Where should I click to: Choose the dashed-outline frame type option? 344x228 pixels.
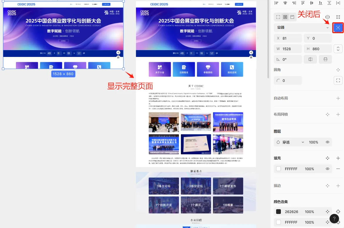click(x=278, y=17)
